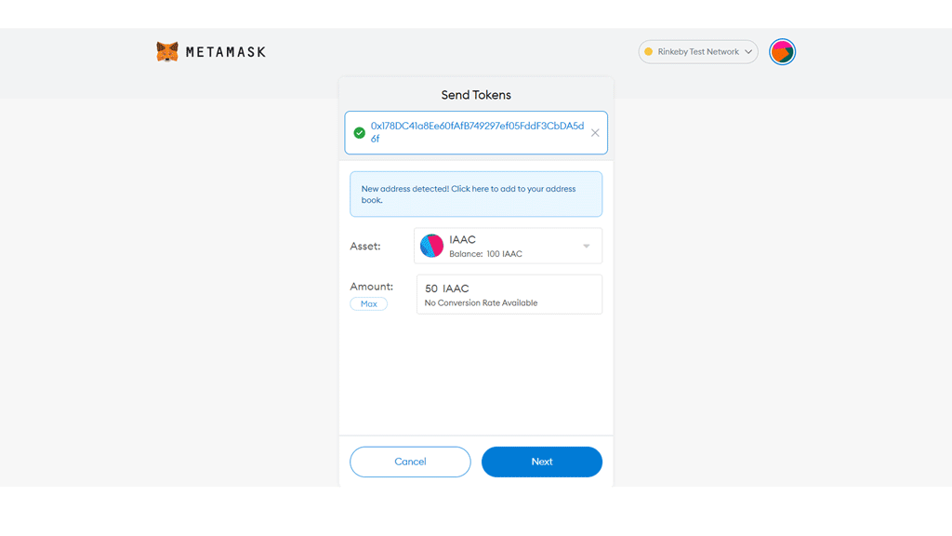Cancel the token send
This screenshot has width=952, height=536.
(x=410, y=462)
